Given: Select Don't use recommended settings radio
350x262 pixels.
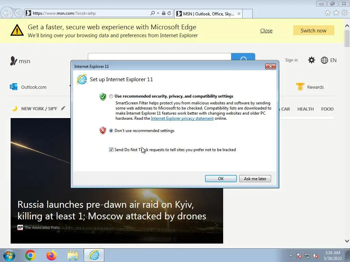Looking at the screenshot, I should [x=111, y=131].
